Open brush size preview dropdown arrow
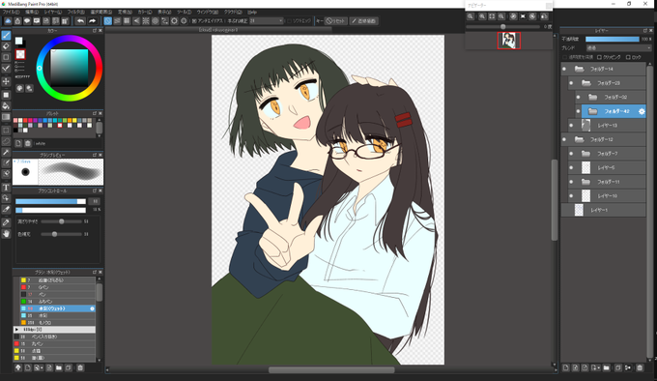The image size is (657, 381). coord(14,161)
